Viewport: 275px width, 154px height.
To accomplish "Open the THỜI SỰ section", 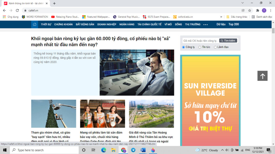I will [46, 24].
